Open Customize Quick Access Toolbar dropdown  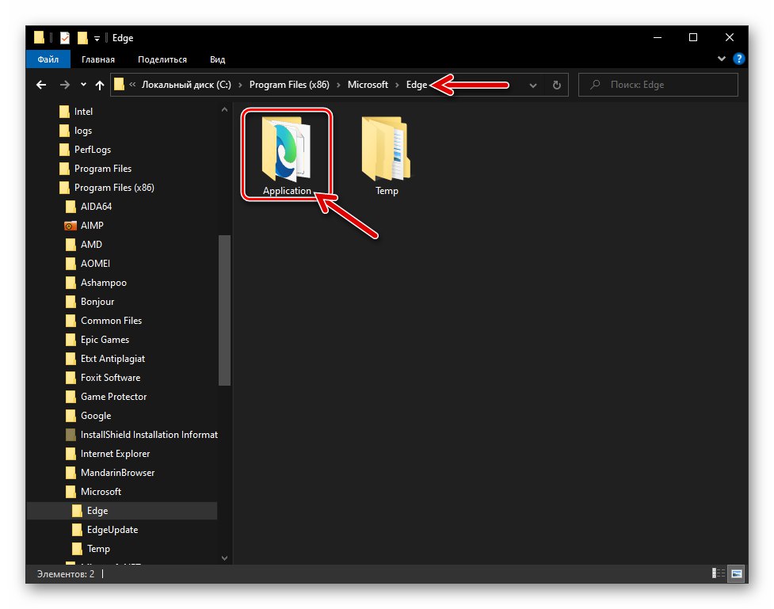click(97, 38)
